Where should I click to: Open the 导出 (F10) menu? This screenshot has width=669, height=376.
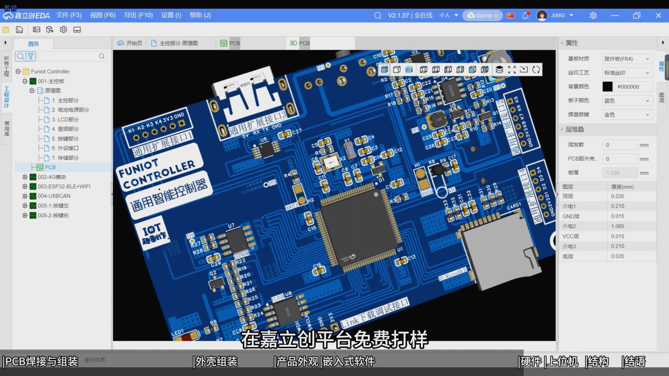tap(138, 15)
